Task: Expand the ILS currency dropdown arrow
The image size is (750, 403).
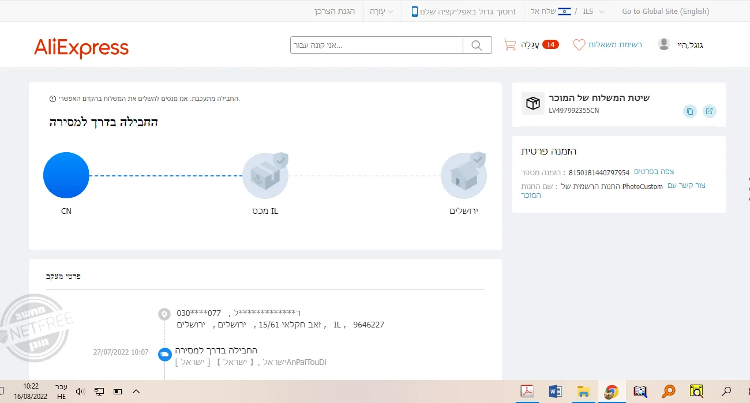Action: point(602,12)
